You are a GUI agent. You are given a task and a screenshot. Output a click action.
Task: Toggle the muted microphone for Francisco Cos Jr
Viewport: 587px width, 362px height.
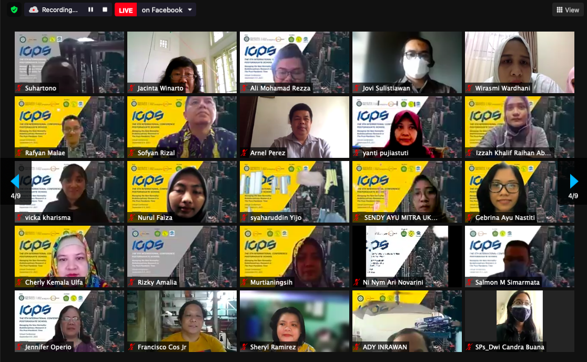[x=132, y=347]
